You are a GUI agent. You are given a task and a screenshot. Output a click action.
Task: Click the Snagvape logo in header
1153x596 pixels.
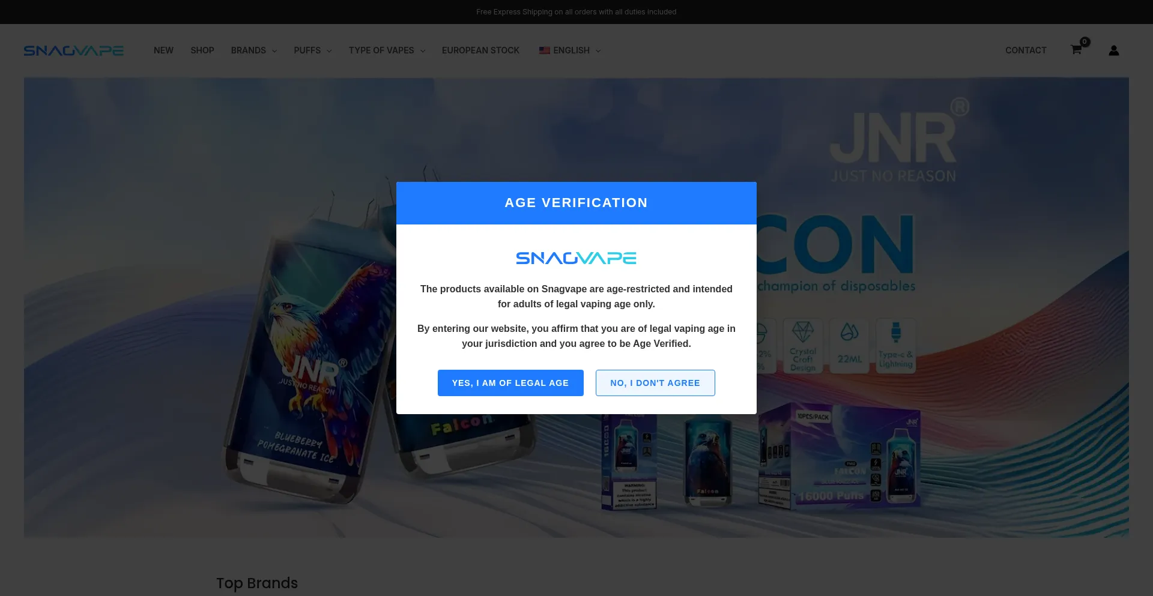coord(74,50)
